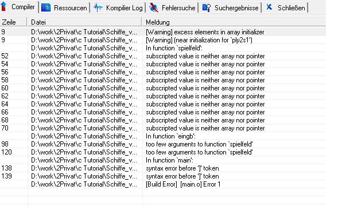Show the Suchergebnisse tab
The height and width of the screenshot is (218, 346).
point(230,7)
